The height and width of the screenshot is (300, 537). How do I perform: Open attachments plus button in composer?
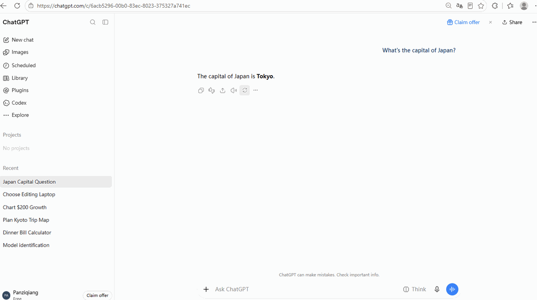(x=206, y=289)
